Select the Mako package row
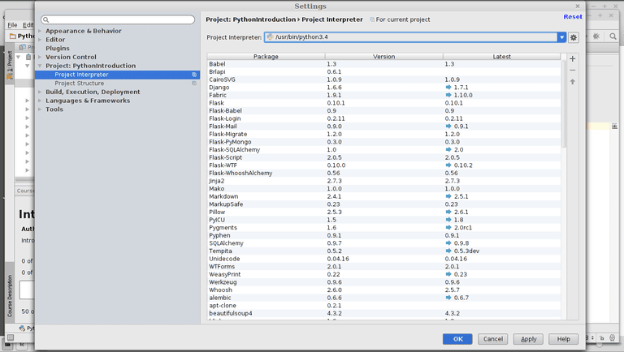This screenshot has height=352, width=624. point(383,189)
